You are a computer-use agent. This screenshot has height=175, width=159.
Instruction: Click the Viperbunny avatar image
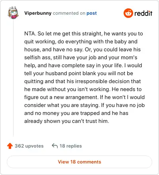13,13
